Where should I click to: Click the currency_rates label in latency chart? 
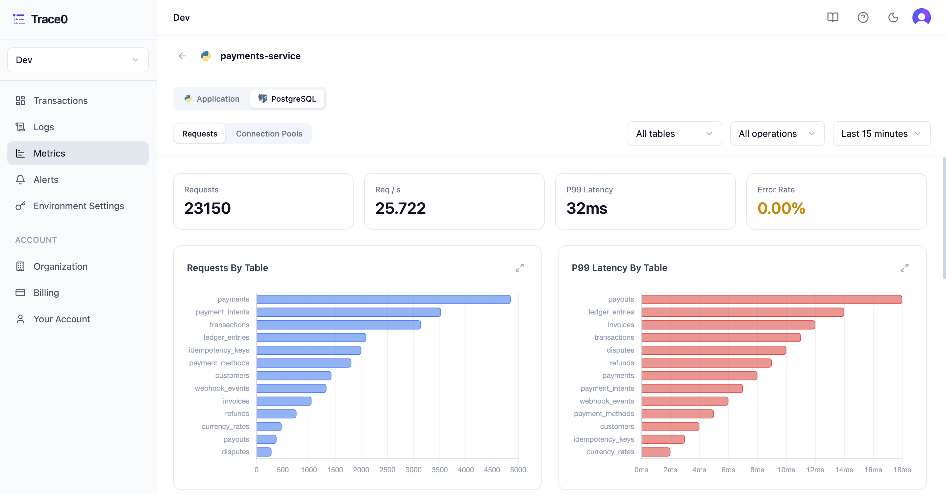coord(610,452)
